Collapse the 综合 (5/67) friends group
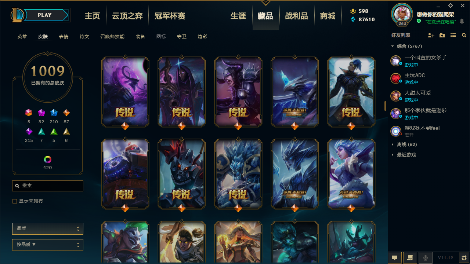The image size is (470, 264). point(406,46)
